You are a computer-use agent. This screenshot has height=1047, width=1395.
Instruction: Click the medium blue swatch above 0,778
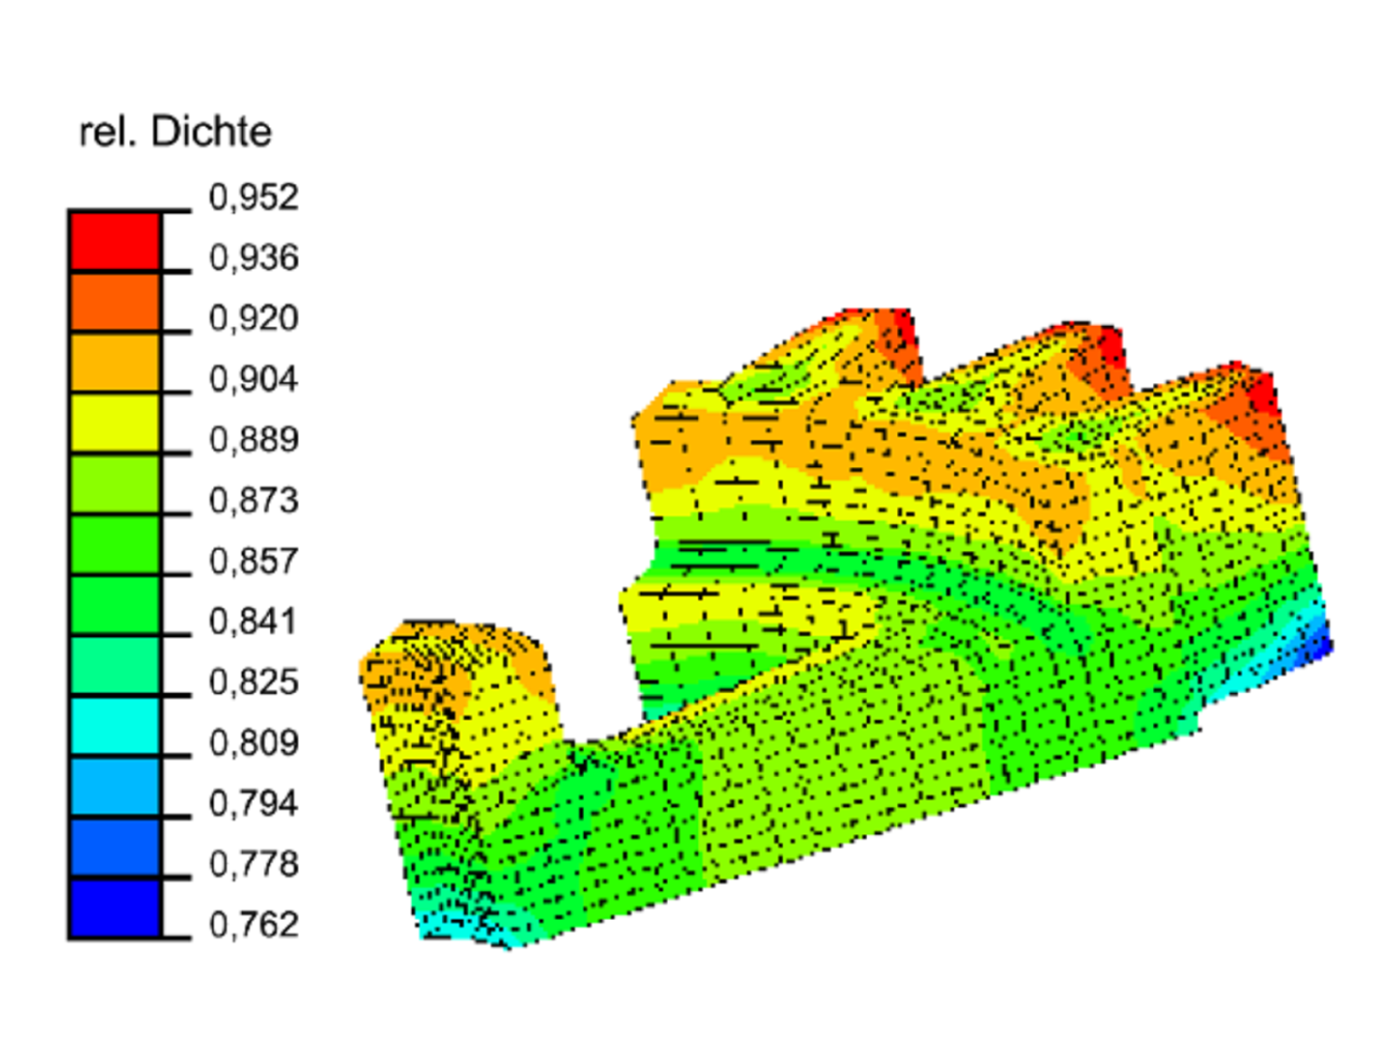(x=115, y=847)
